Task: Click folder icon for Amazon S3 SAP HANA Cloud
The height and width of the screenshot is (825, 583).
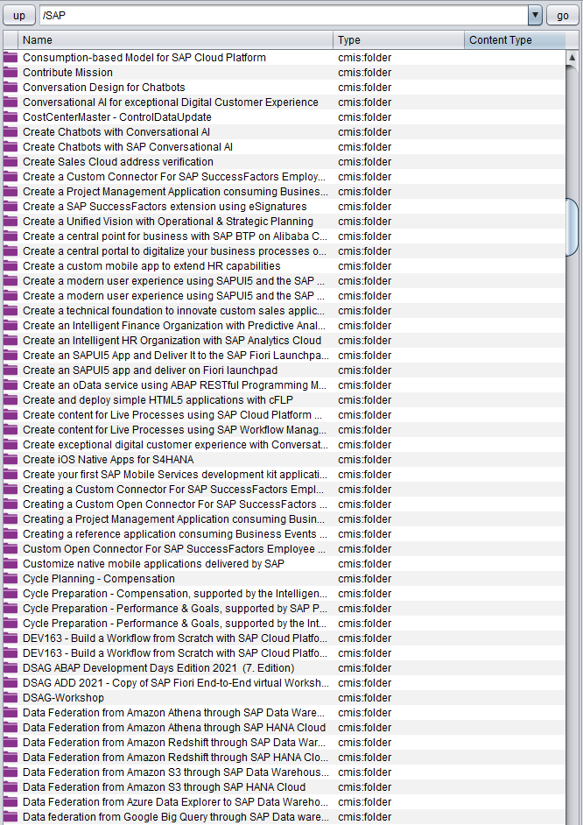Action: click(11, 787)
